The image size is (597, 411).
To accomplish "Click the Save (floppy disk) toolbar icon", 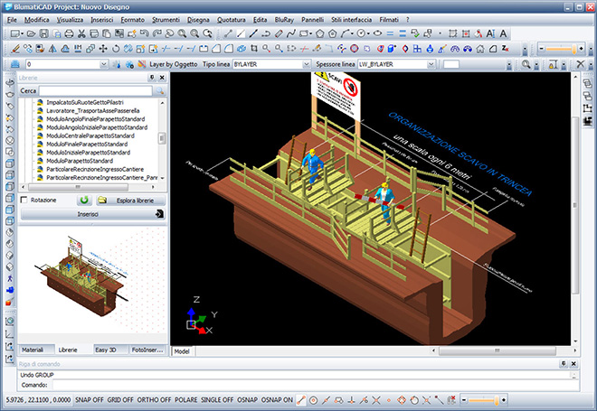I will (43, 33).
